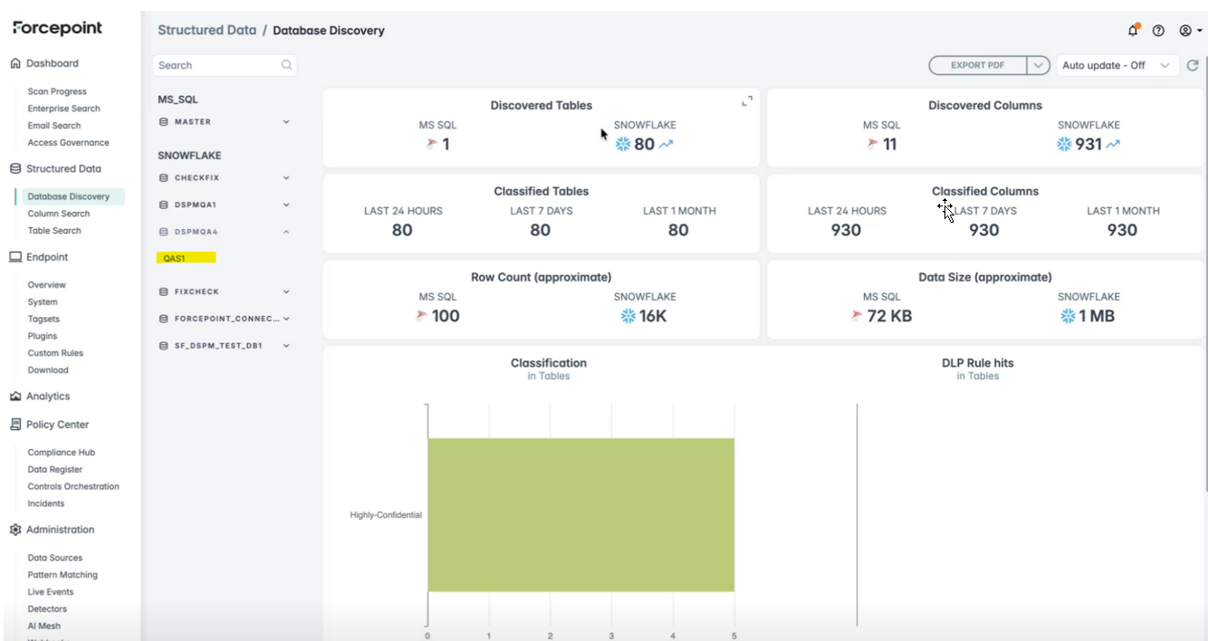Click the Snowflake trend arrow in Discovered Columns
This screenshot has height=641, width=1208.
click(x=1112, y=144)
